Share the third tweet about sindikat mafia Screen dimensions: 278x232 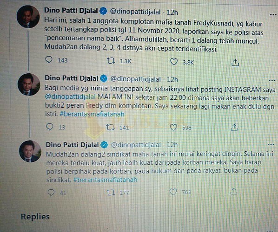[234, 192]
